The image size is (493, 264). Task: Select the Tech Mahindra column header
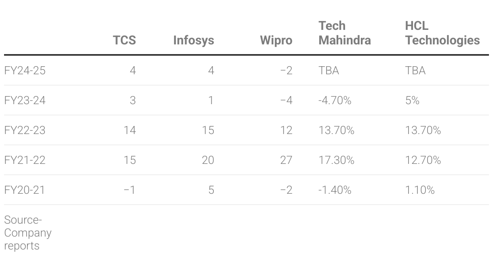[345, 33]
